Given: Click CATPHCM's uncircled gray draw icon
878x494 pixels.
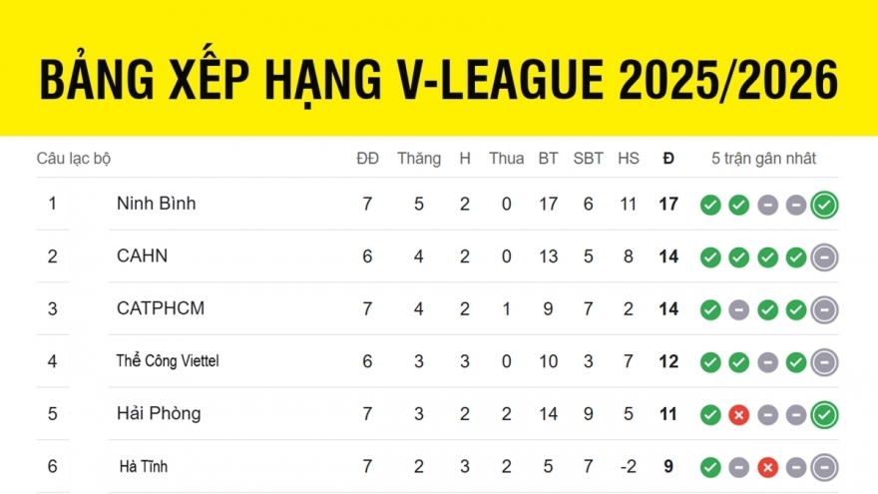Looking at the screenshot, I should click(x=738, y=310).
